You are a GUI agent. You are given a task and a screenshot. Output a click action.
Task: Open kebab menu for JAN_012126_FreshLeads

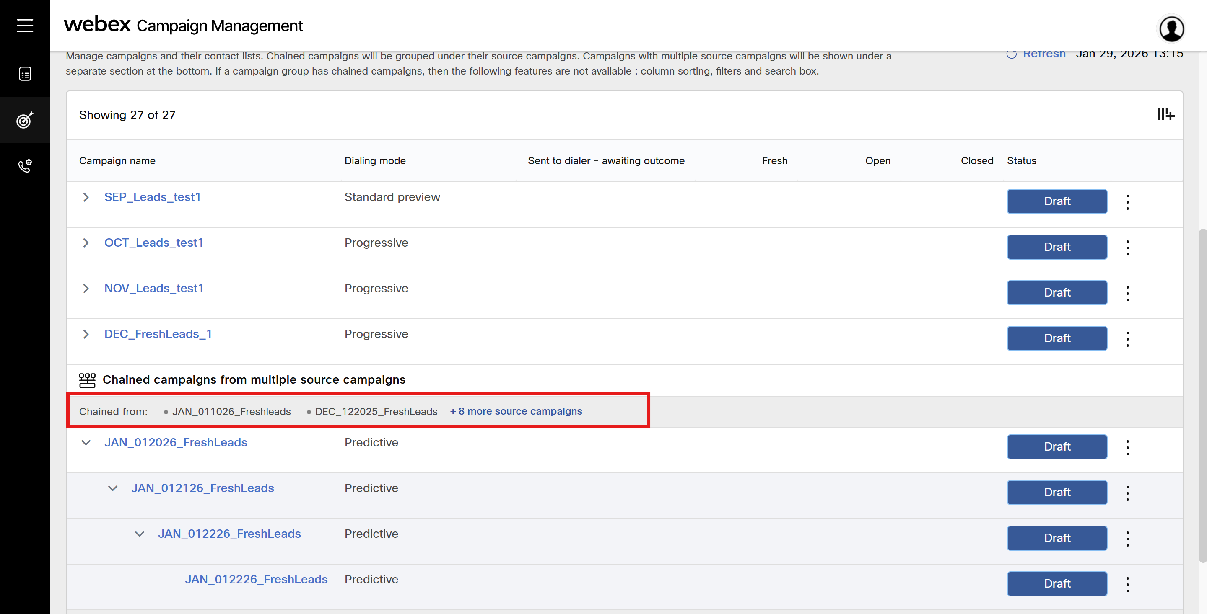(x=1127, y=493)
